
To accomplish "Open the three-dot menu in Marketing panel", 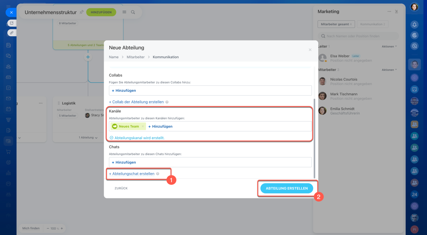I will click(x=389, y=11).
